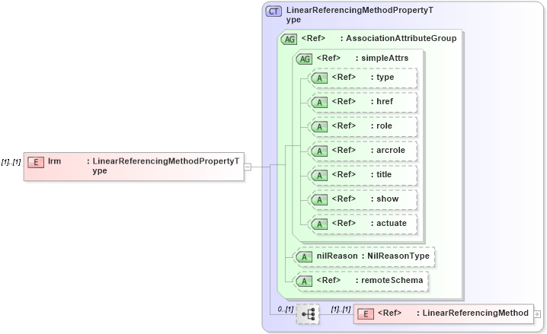Select the A icon of the actuate attribute
Screen dimensions: 547x334
[319, 224]
